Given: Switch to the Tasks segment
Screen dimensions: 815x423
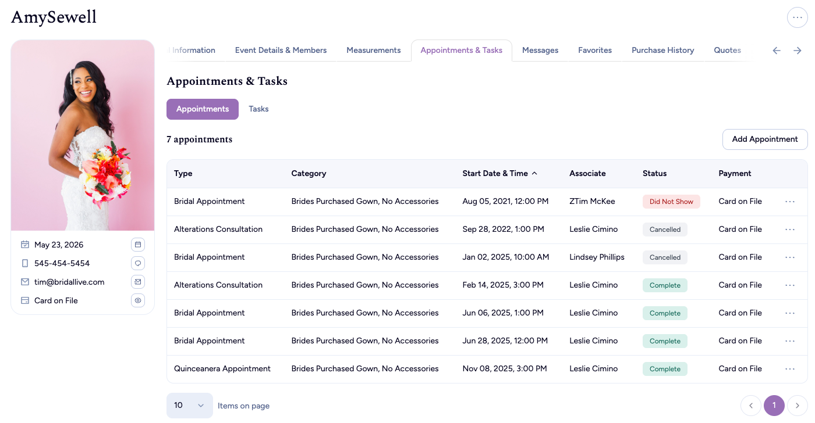Looking at the screenshot, I should pyautogui.click(x=258, y=109).
